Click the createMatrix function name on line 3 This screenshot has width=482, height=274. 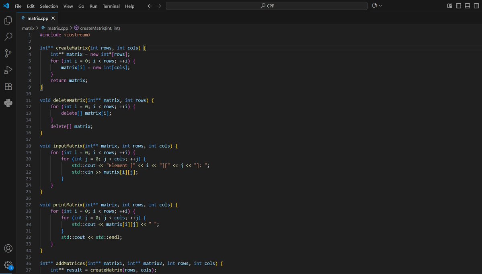(72, 48)
